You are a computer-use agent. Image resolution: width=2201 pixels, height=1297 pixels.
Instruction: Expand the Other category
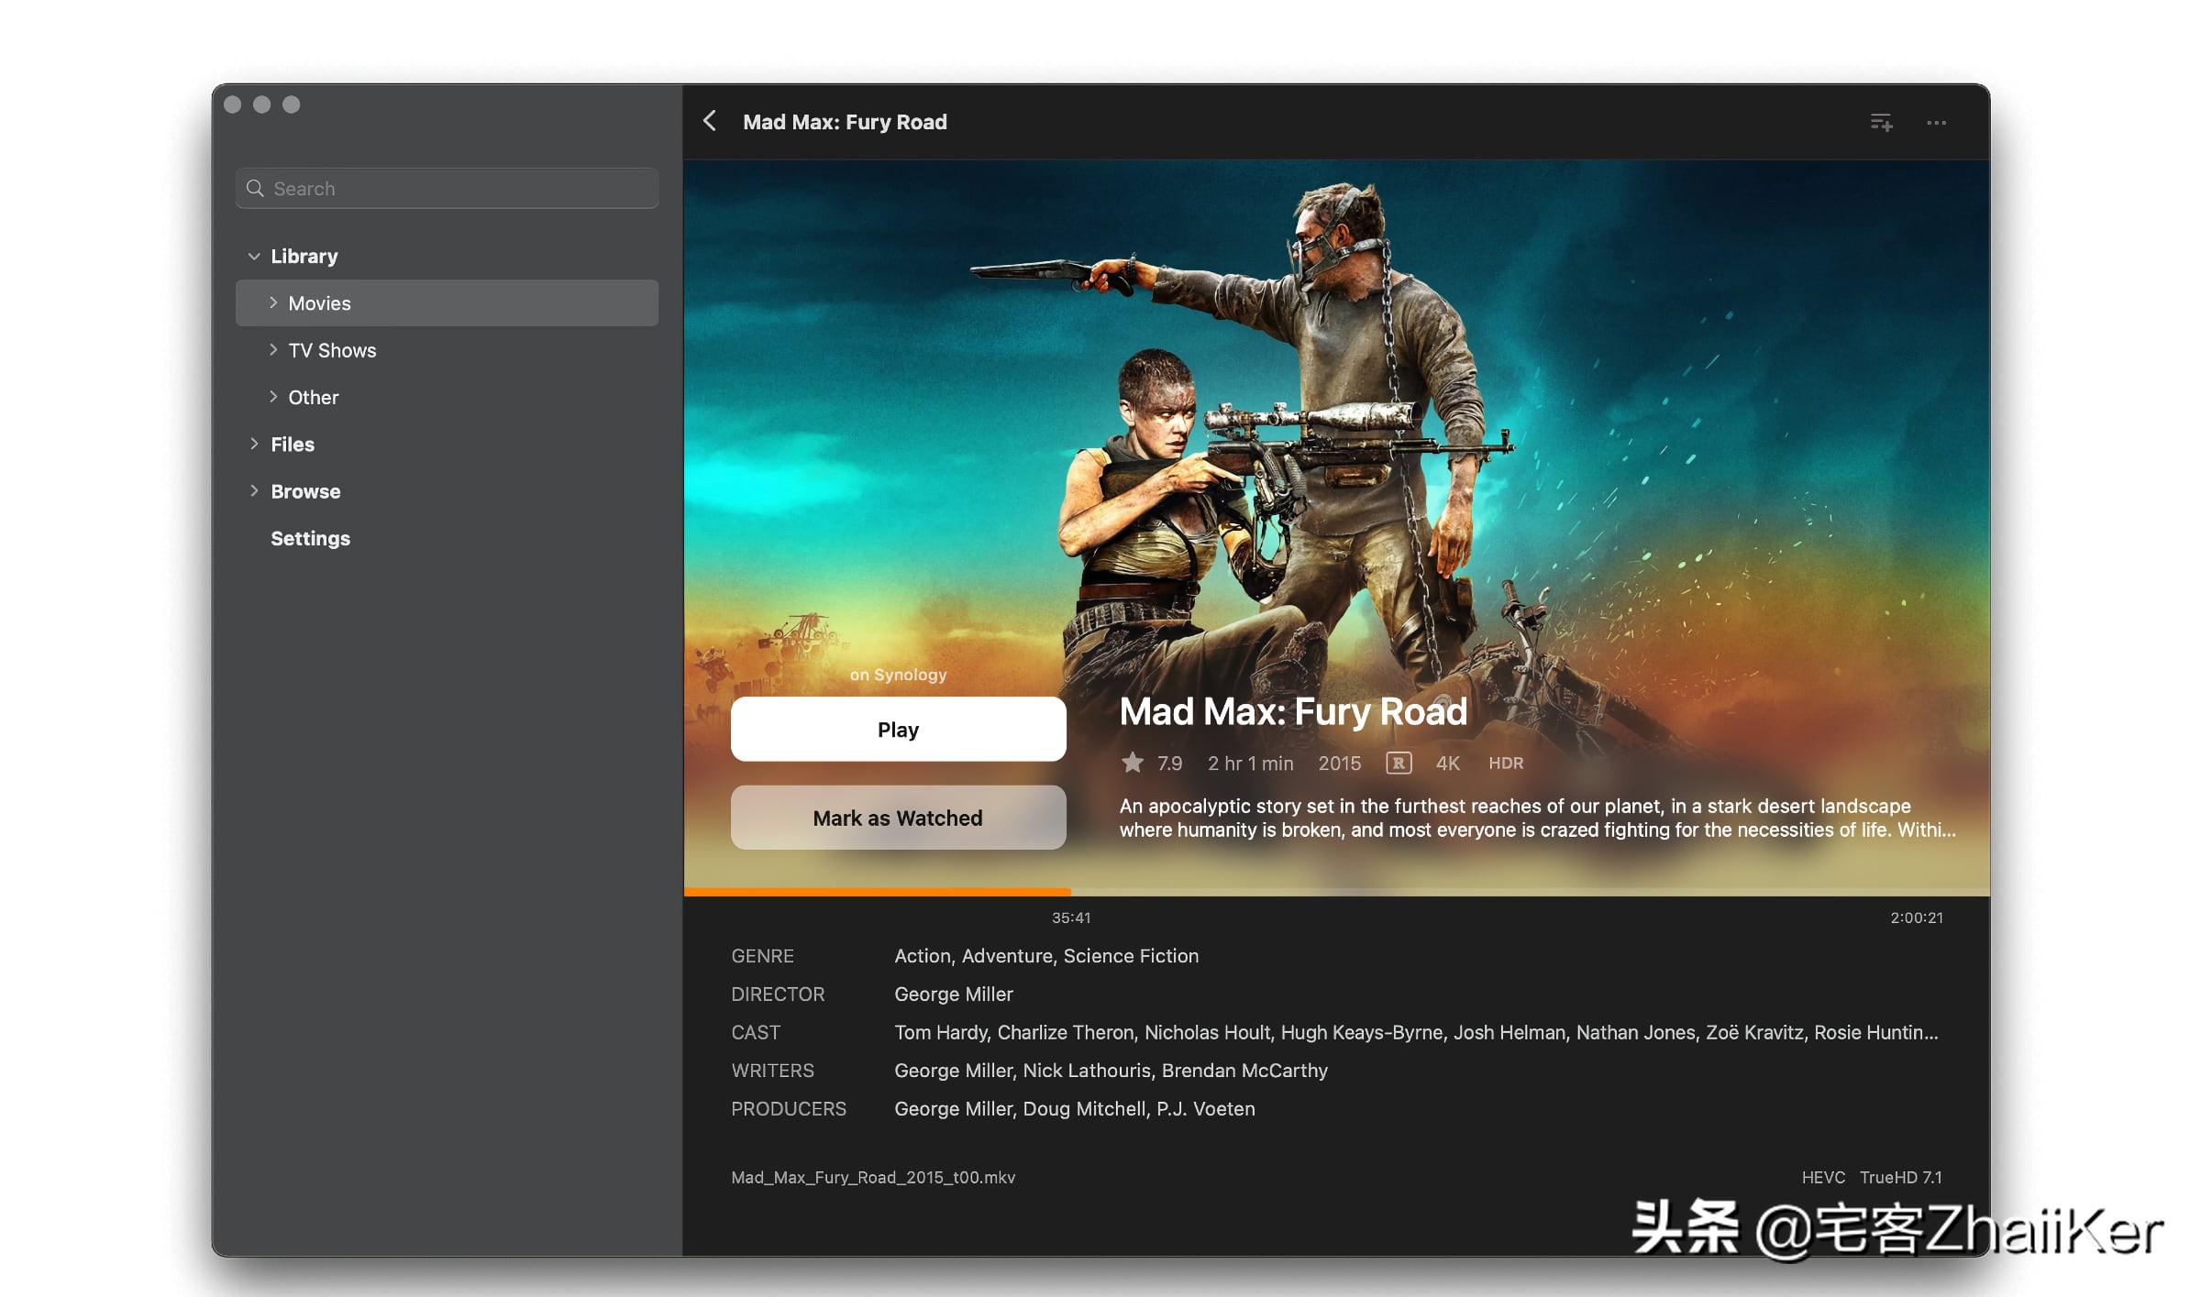point(273,396)
